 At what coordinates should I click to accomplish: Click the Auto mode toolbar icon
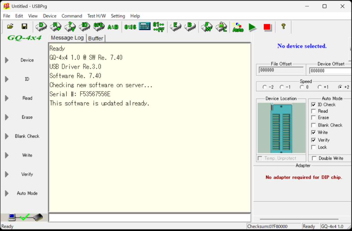tap(238, 27)
